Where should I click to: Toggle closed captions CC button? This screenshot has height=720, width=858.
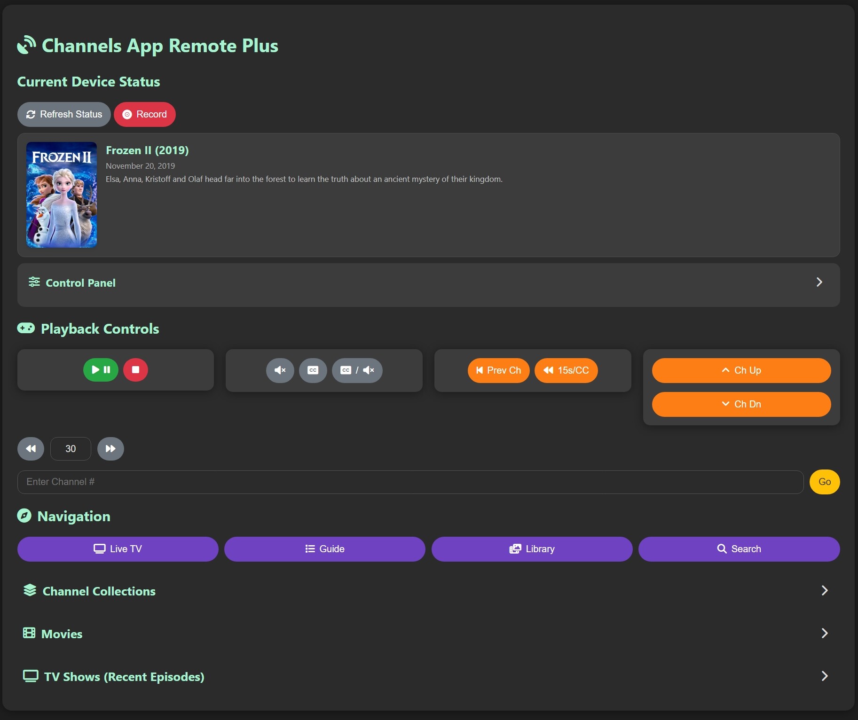pyautogui.click(x=313, y=370)
